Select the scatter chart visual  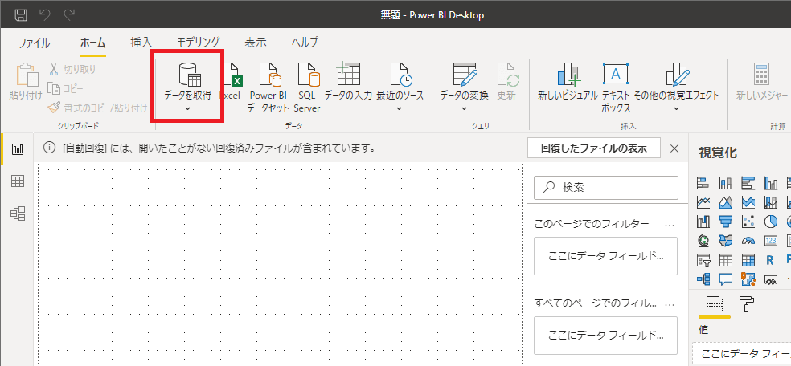[748, 222]
